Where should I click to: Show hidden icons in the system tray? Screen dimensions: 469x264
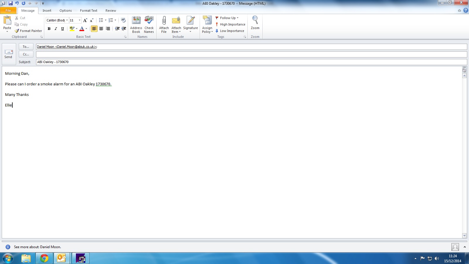415,258
